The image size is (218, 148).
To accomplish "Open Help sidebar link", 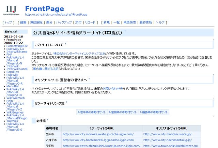I will tap(10, 101).
